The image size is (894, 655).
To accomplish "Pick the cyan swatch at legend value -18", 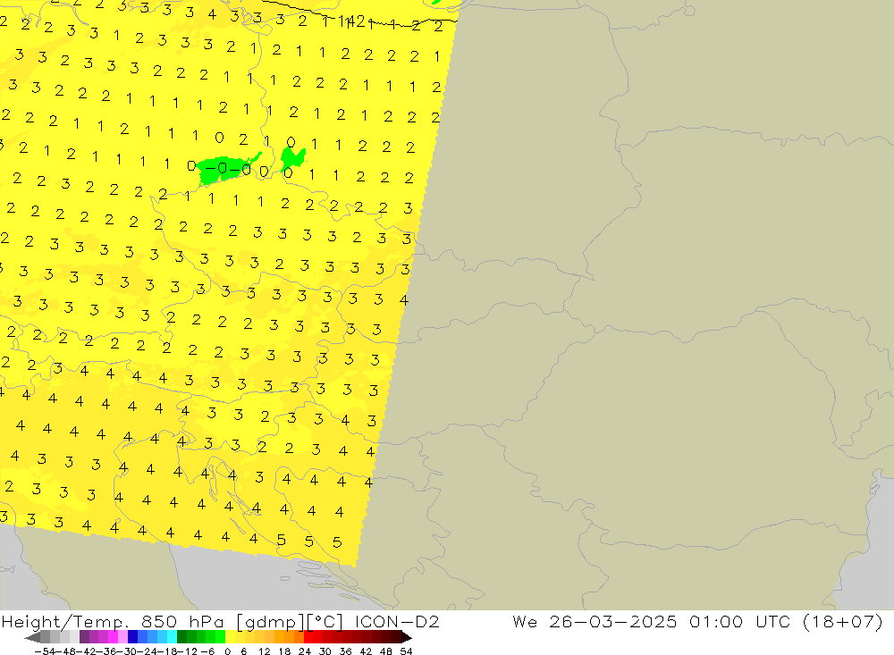I will (172, 637).
